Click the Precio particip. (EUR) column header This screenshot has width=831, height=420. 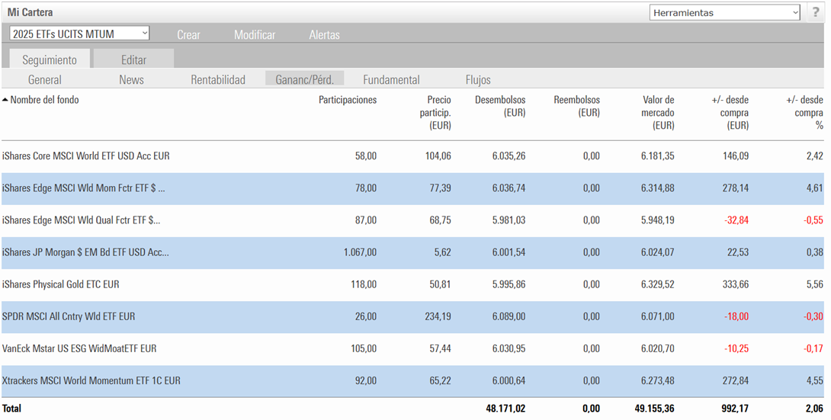pos(435,112)
